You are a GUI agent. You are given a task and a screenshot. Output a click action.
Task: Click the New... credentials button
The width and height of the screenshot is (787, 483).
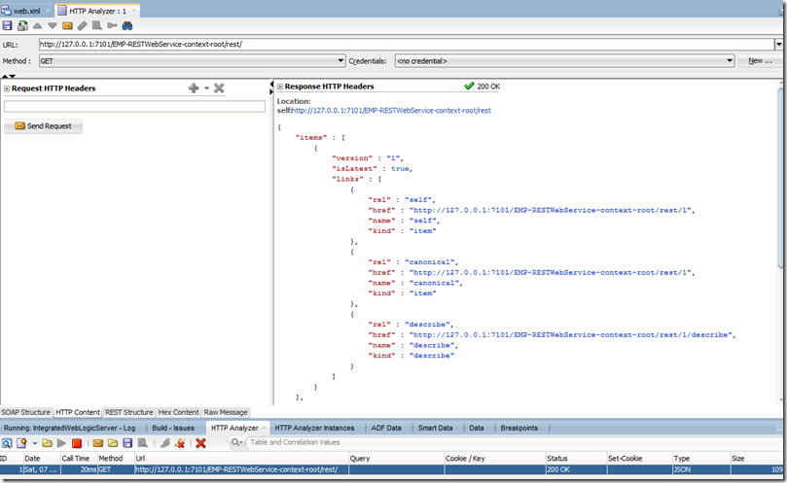pos(760,60)
